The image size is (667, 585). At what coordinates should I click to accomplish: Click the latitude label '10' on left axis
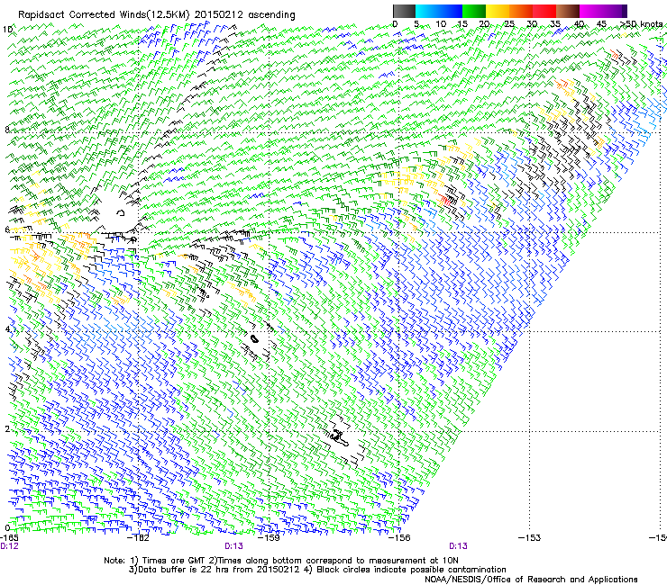(x=7, y=30)
